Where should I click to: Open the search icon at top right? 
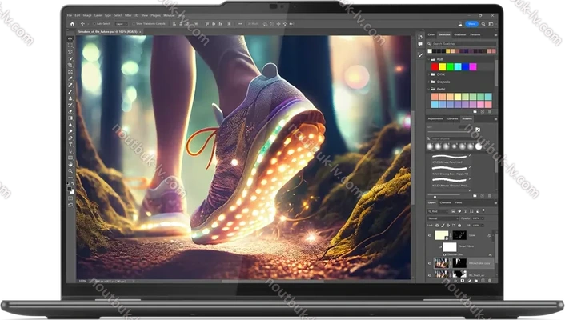(485, 24)
